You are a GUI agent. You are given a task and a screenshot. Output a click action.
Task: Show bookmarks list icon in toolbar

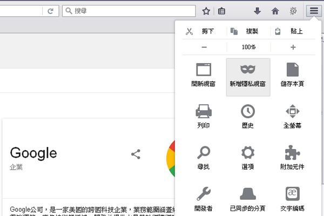[x=221, y=11]
